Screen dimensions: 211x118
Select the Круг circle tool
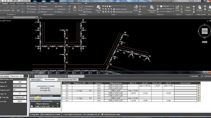point(13,8)
